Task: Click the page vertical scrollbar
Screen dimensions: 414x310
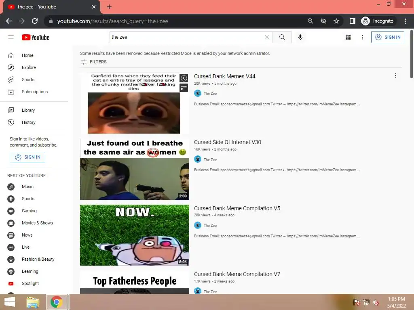Action: [411, 54]
